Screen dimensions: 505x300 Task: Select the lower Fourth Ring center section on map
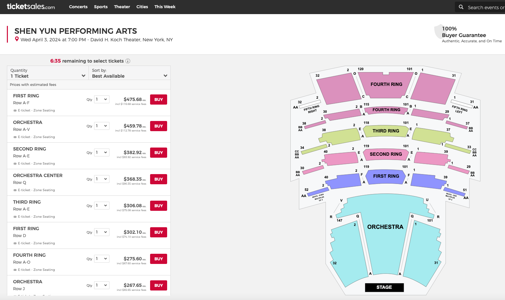pos(386,110)
